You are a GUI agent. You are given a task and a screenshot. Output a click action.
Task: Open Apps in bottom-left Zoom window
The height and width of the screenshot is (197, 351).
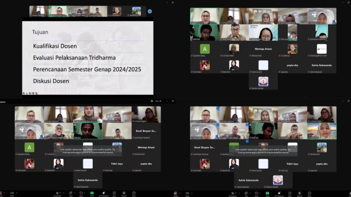click(x=114, y=193)
